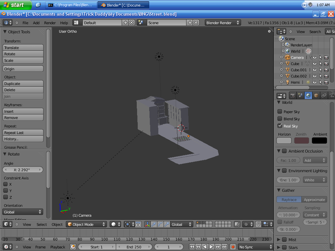Click the Translate manipulator arrow icon

[154, 225]
